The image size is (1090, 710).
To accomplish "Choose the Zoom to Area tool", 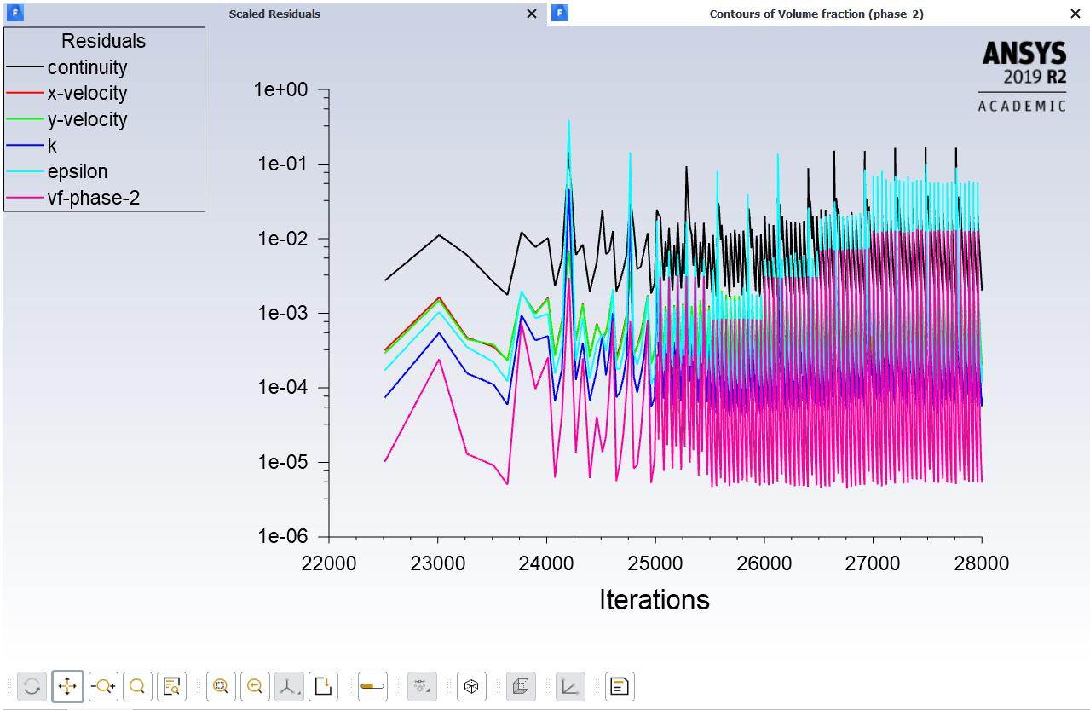I will pyautogui.click(x=136, y=686).
